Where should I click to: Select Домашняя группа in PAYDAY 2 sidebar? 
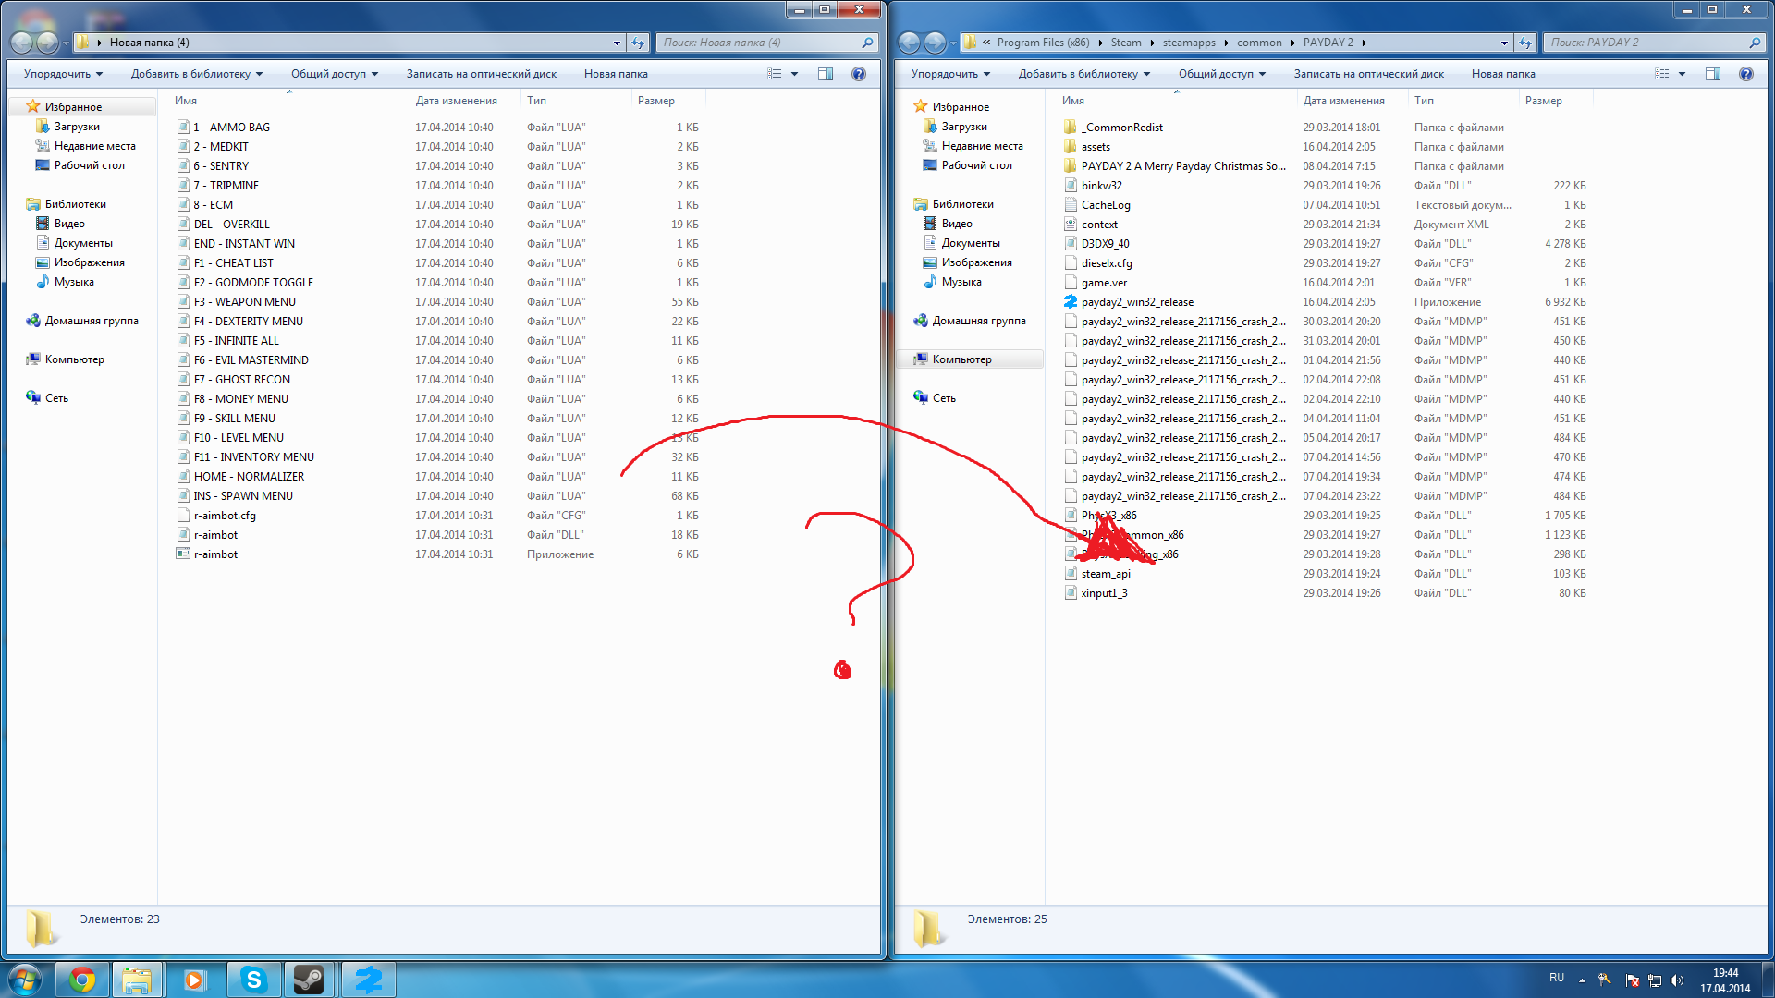coord(979,321)
